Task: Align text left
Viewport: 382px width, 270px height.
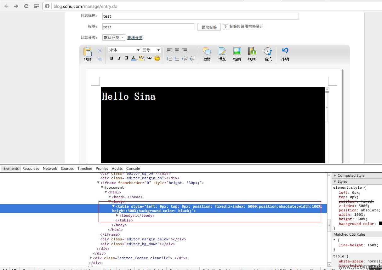Action: (x=169, y=50)
